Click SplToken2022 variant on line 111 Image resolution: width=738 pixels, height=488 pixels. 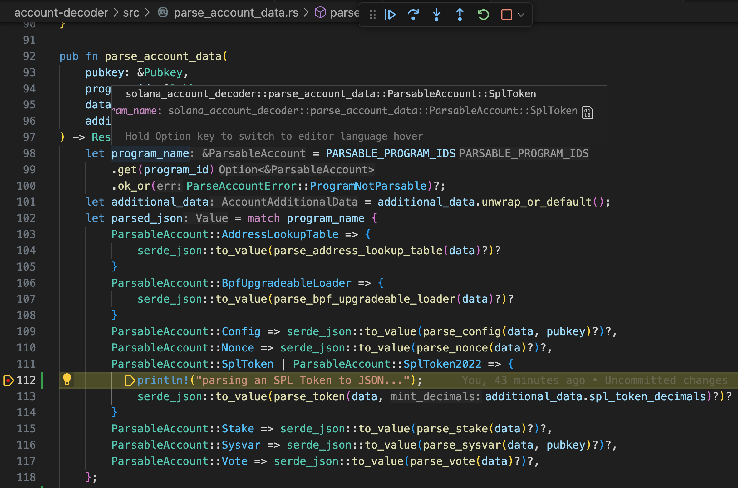click(442, 364)
